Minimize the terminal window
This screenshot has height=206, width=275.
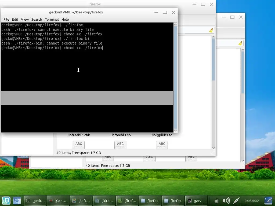click(x=156, y=12)
